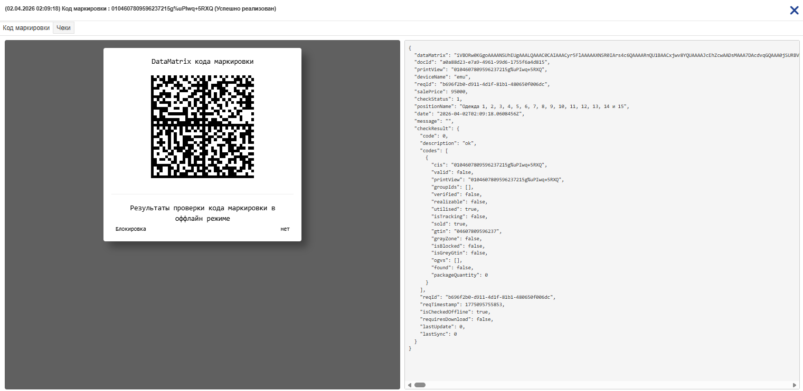Click the DataMatrix barcode image
This screenshot has width=803, height=391.
click(202, 126)
